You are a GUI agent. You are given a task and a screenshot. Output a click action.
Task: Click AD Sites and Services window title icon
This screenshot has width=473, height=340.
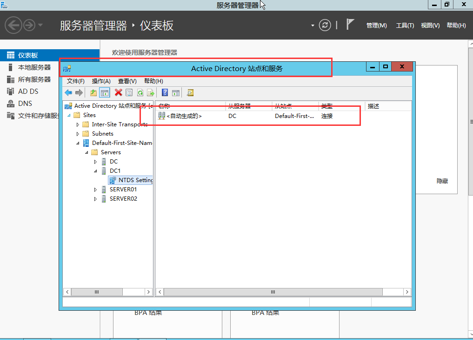coord(67,69)
